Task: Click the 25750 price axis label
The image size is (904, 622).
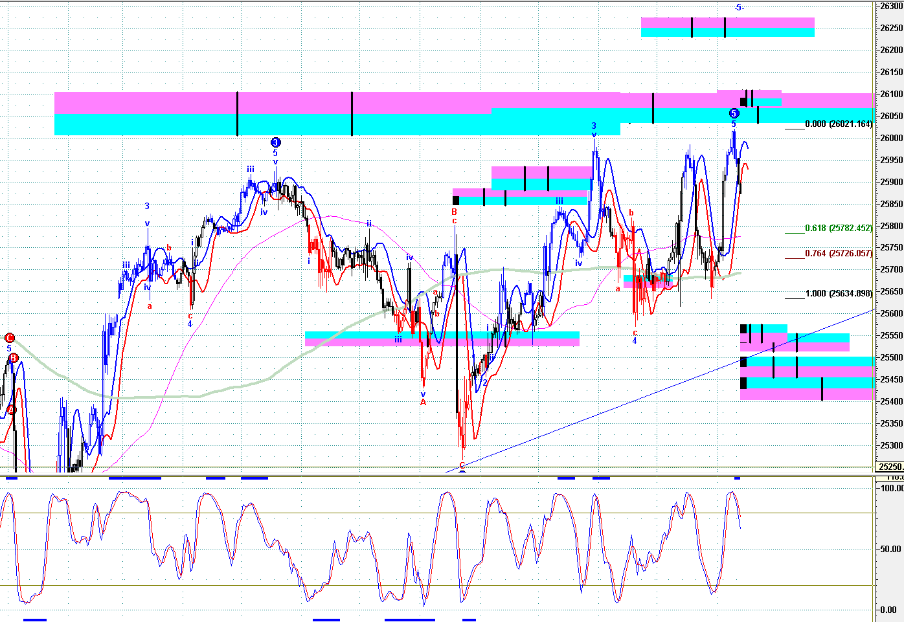Action: click(x=892, y=247)
